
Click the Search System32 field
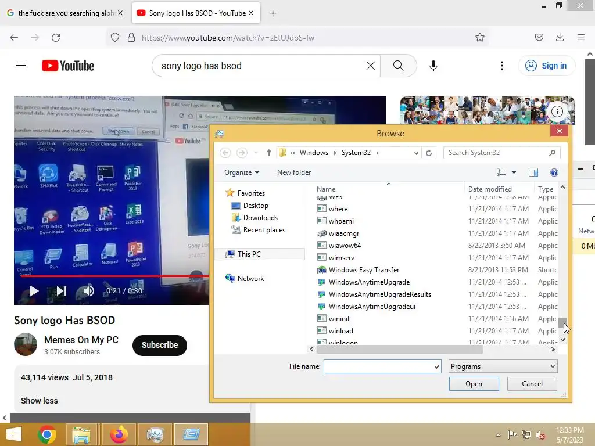click(501, 153)
